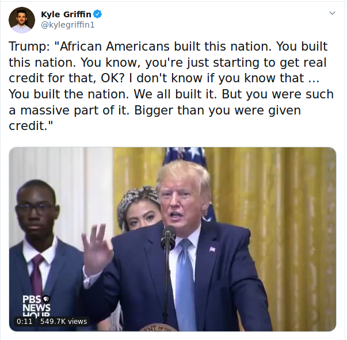Click the presidential seal on the podium
This screenshot has width=347, height=340.
(x=158, y=327)
